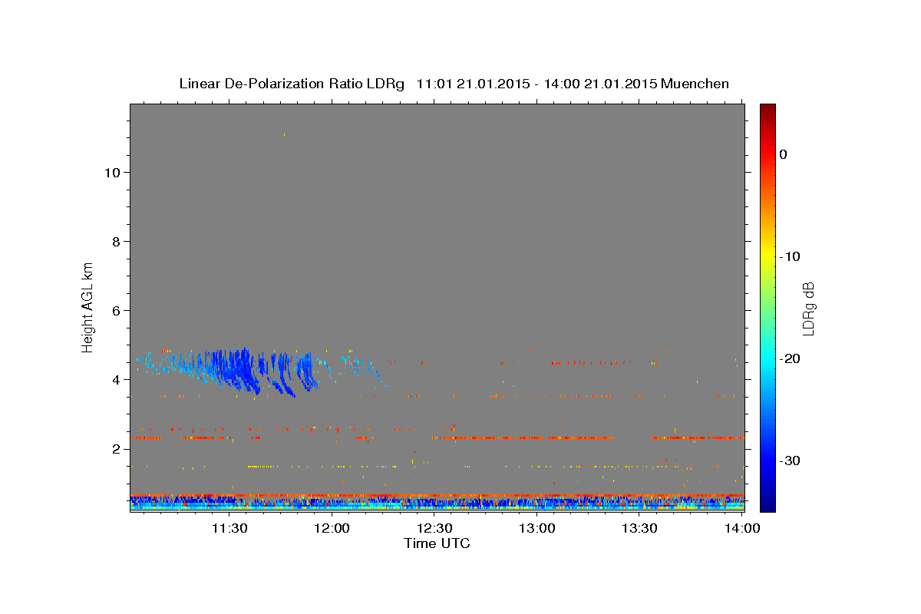Click the dark blue bottom of the colorbar
The width and height of the screenshot is (921, 614).
click(767, 505)
